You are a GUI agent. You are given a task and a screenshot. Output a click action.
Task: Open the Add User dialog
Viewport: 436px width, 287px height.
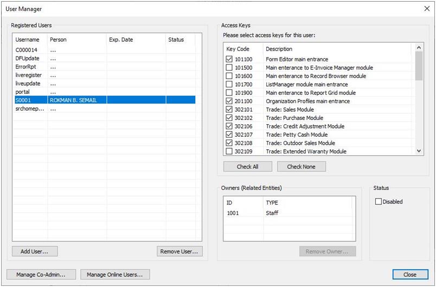click(x=35, y=251)
